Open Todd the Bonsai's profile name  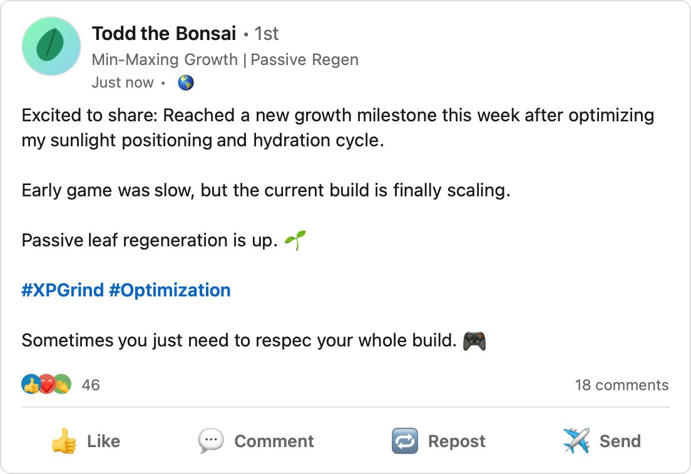click(x=164, y=33)
